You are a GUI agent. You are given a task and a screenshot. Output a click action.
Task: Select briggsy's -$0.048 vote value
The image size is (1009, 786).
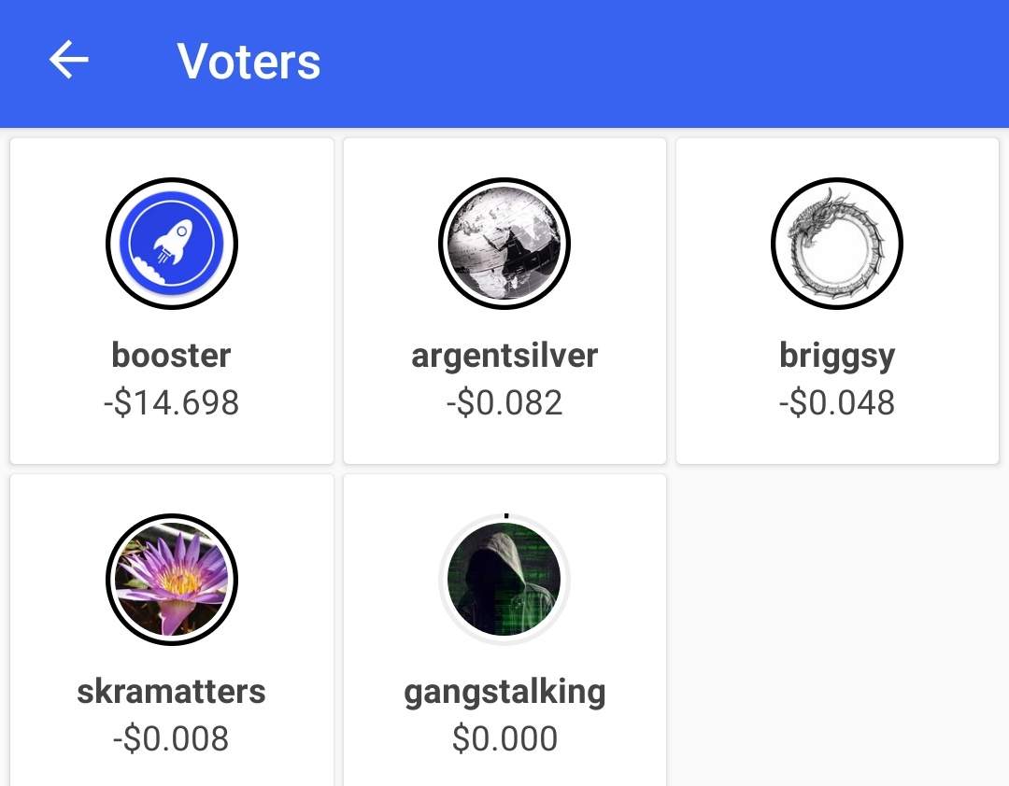pos(837,403)
